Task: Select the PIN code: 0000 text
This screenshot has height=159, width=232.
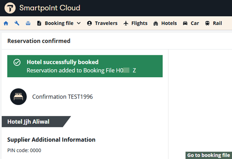Action: point(24,151)
